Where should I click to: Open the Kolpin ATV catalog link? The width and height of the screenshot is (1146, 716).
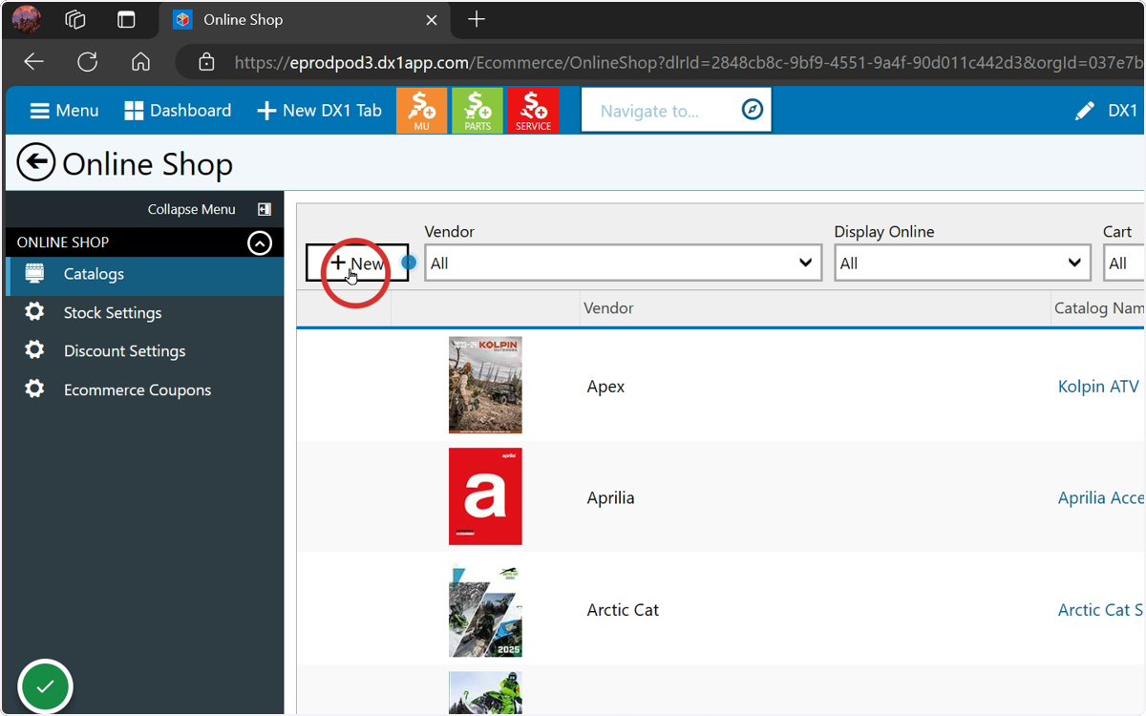coord(1099,387)
